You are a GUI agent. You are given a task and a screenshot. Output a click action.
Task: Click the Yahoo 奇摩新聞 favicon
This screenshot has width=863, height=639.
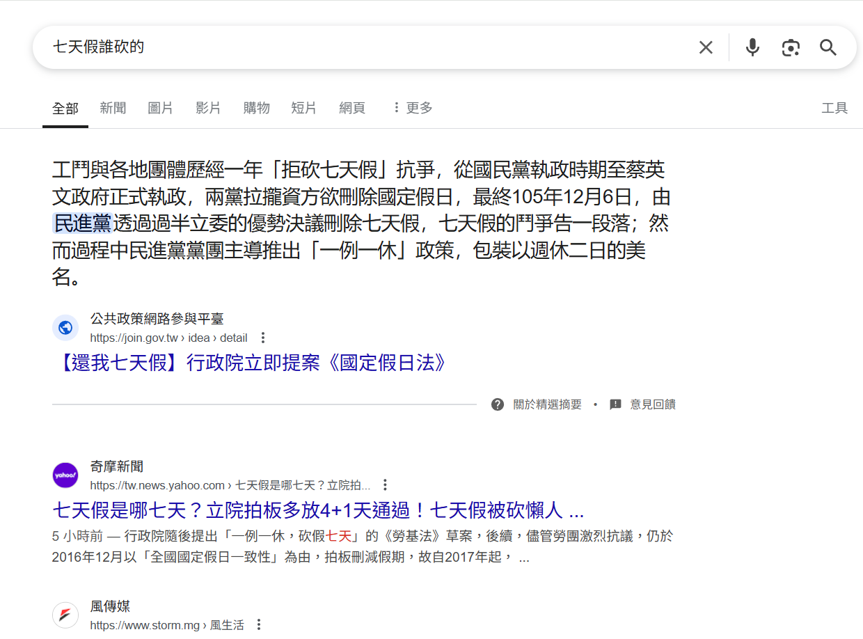click(65, 475)
